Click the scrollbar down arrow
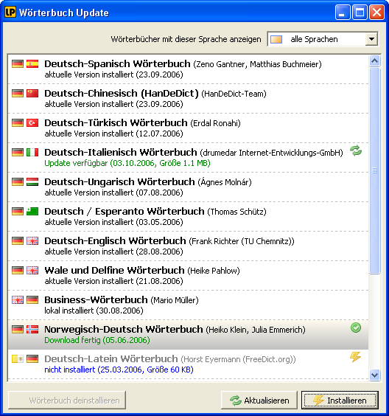The height and width of the screenshot is (416, 389). [x=375, y=375]
